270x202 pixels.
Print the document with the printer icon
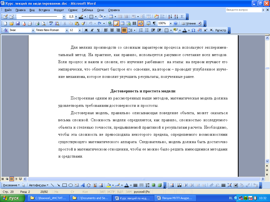[37, 23]
